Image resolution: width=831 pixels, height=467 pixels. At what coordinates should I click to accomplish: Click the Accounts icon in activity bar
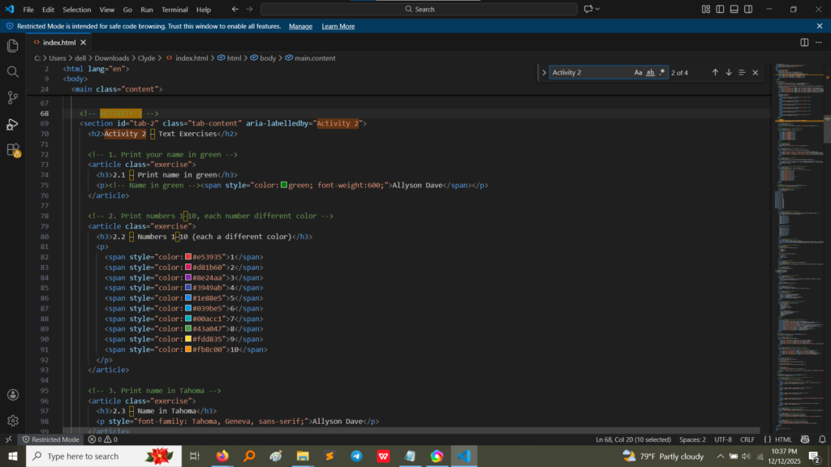click(12, 395)
